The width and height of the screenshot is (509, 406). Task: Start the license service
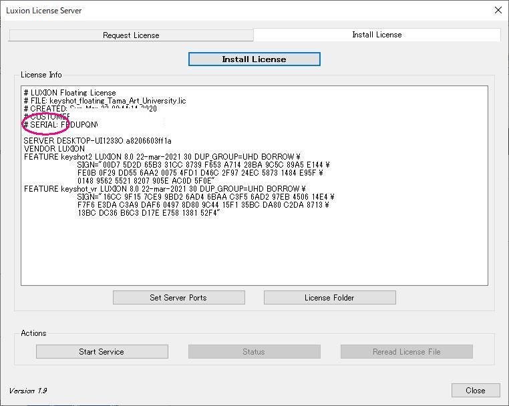(x=102, y=352)
